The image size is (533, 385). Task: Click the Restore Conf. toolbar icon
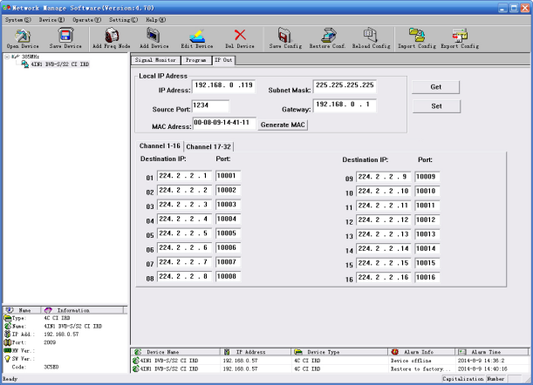[329, 35]
